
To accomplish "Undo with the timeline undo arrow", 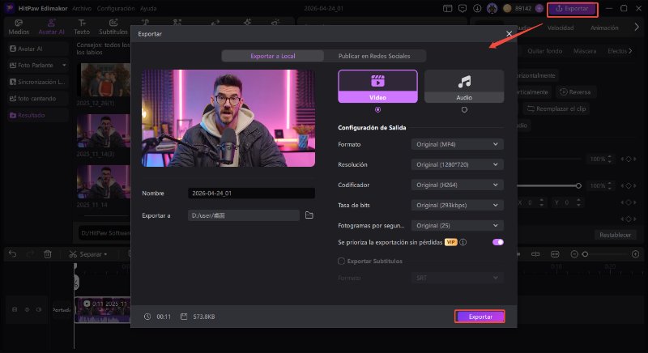I will 12,254.
